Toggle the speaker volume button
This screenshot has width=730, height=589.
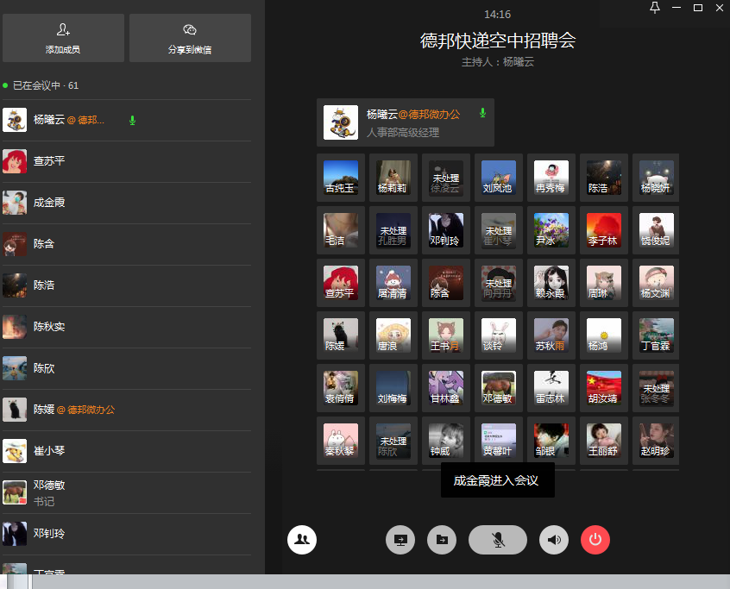click(x=554, y=540)
